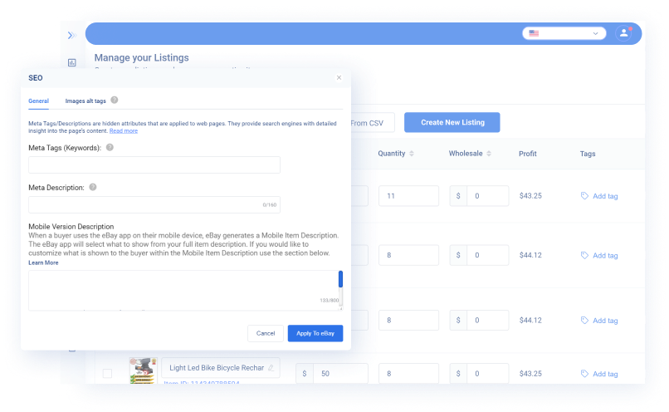Edit wholesale field in the $43.25 first row

488,196
